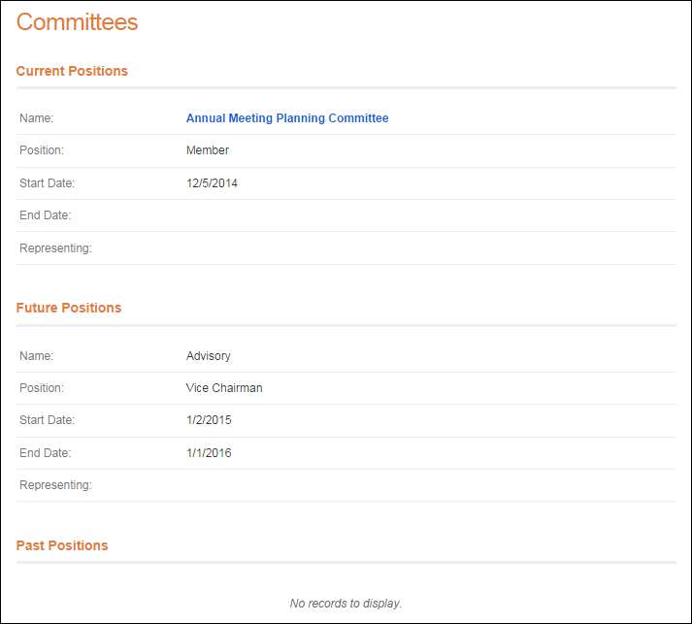Image resolution: width=692 pixels, height=624 pixels.
Task: Select the Past Positions section header
Action: (x=62, y=545)
